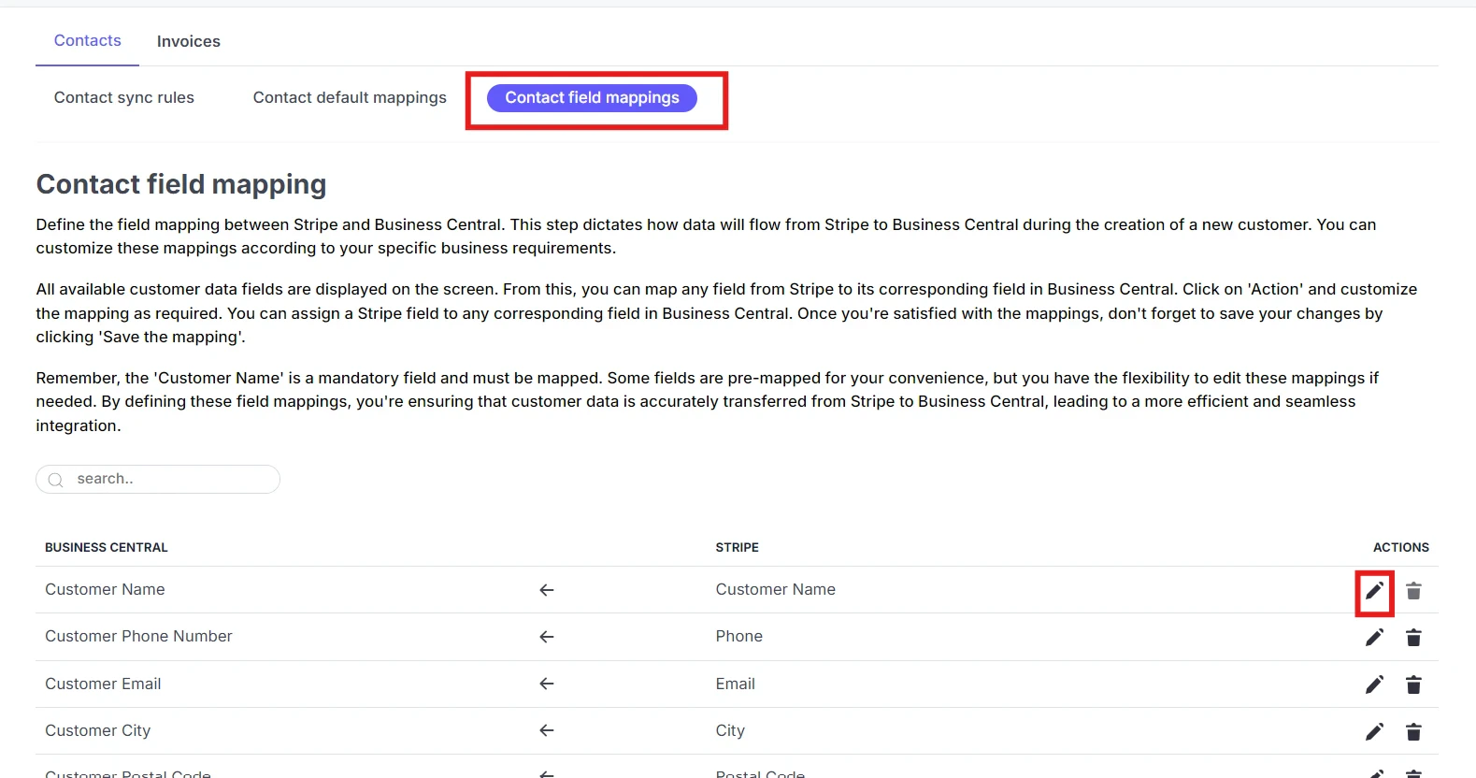Click the Contact field mapping heading

click(181, 184)
